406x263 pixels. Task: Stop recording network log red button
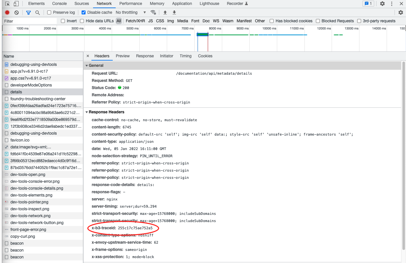[x=7, y=12]
